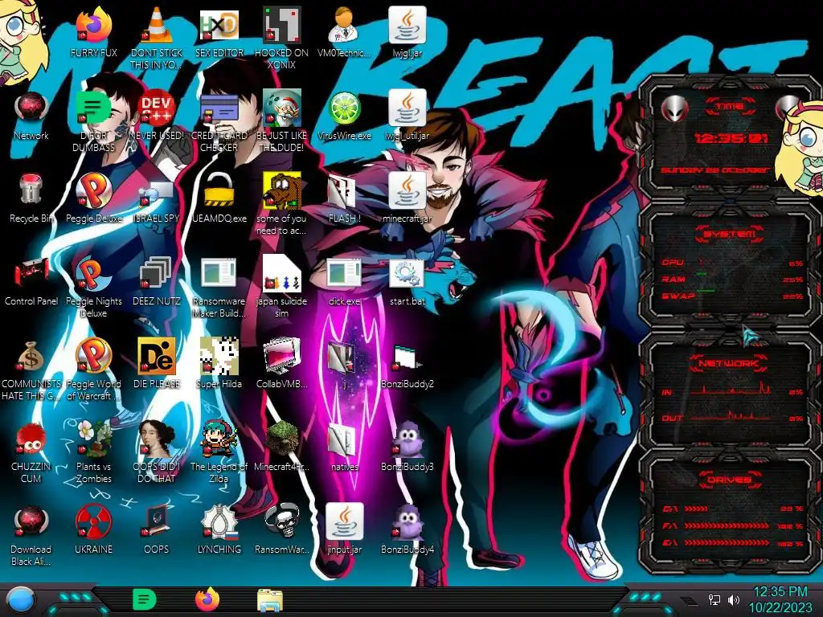The width and height of the screenshot is (823, 617).
Task: Click the NETWORK header on the widget
Action: pyautogui.click(x=728, y=363)
